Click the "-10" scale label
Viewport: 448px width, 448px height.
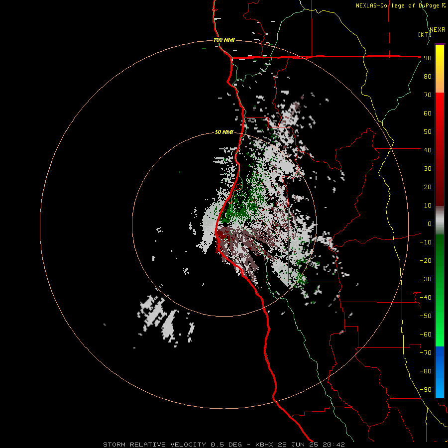click(x=426, y=242)
